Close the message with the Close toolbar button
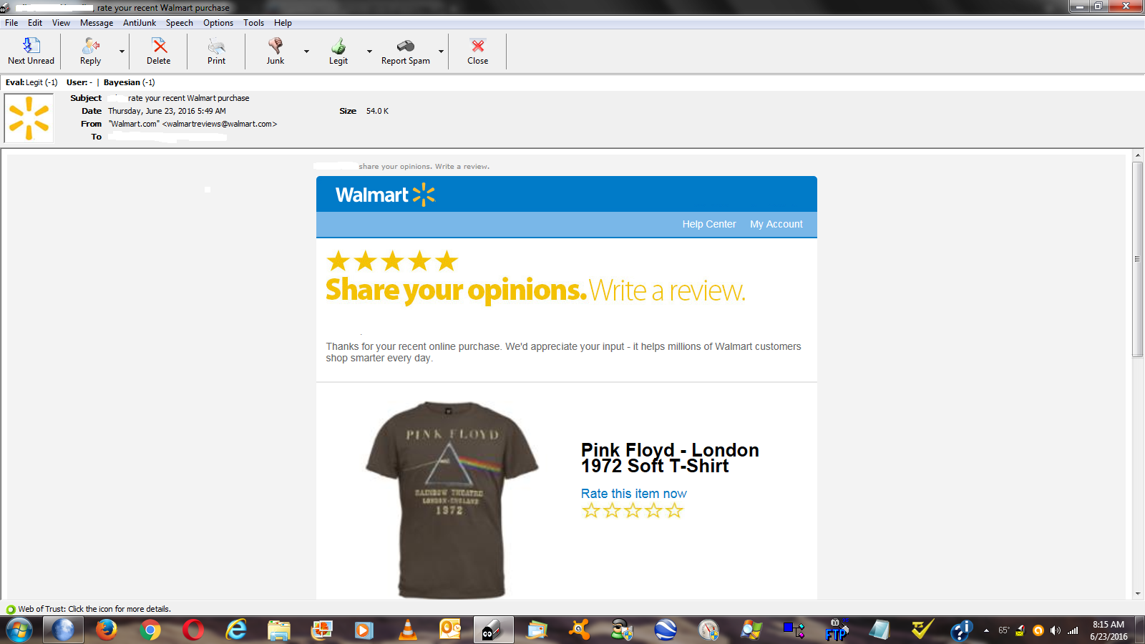This screenshot has height=644, width=1145. coord(478,52)
